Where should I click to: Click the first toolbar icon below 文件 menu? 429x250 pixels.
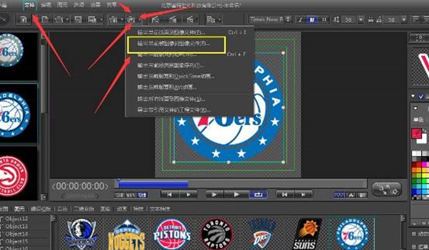23,19
